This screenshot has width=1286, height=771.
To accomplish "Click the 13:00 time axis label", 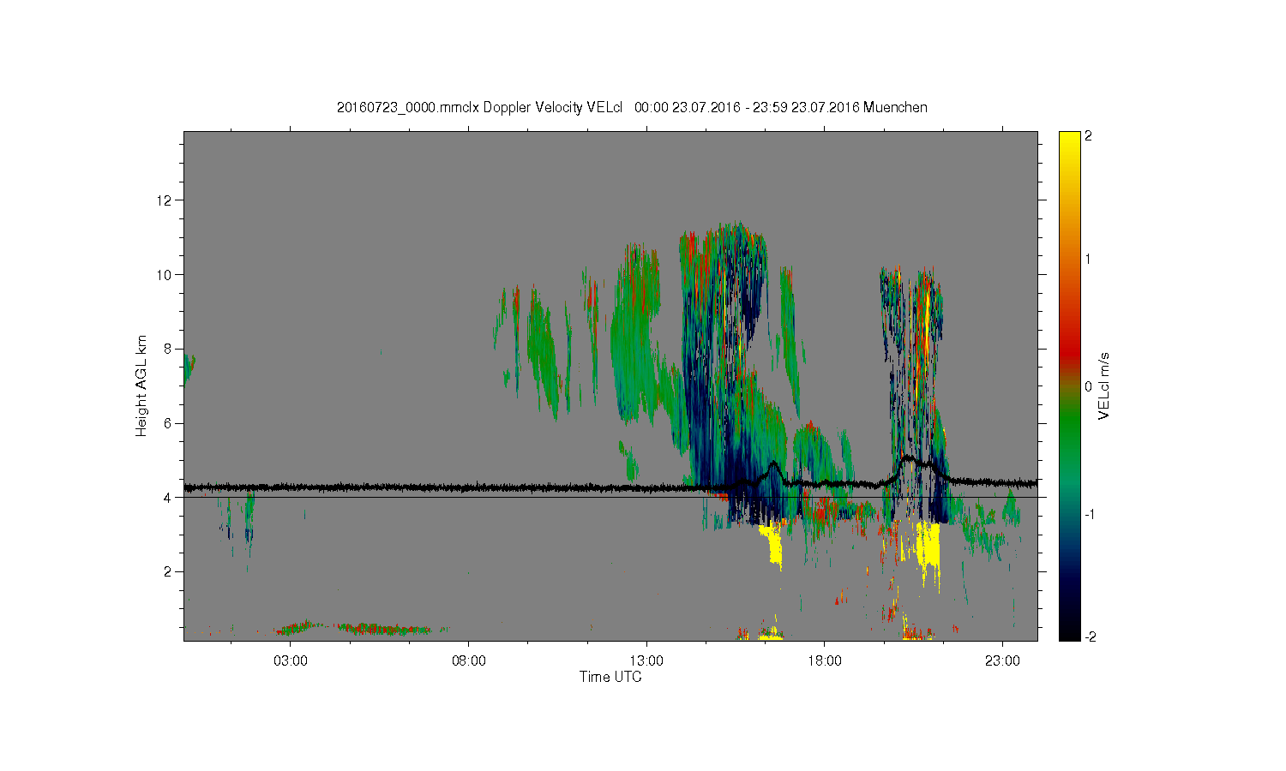I will (646, 661).
